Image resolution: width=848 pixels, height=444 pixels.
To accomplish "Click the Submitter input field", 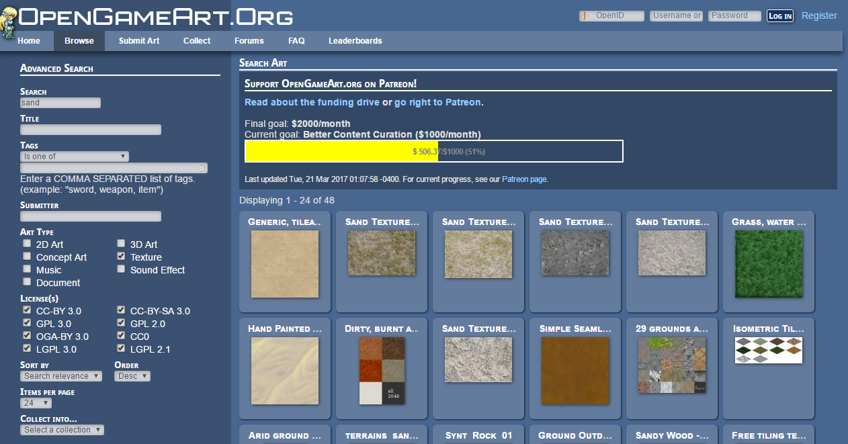I will point(91,216).
